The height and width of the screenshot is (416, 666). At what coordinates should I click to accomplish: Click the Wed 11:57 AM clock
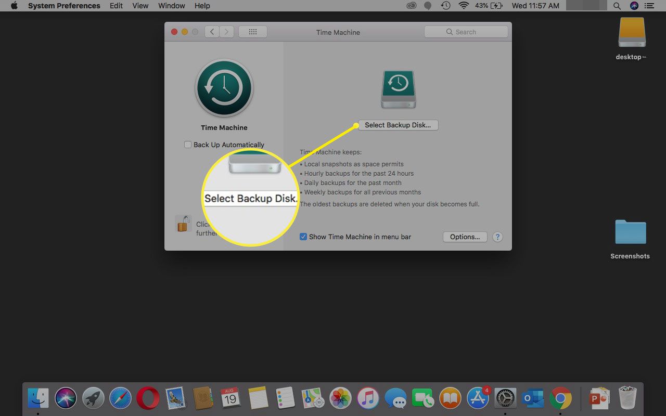coord(535,6)
